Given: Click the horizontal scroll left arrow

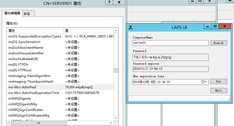Looking at the screenshot, I should point(9,123).
